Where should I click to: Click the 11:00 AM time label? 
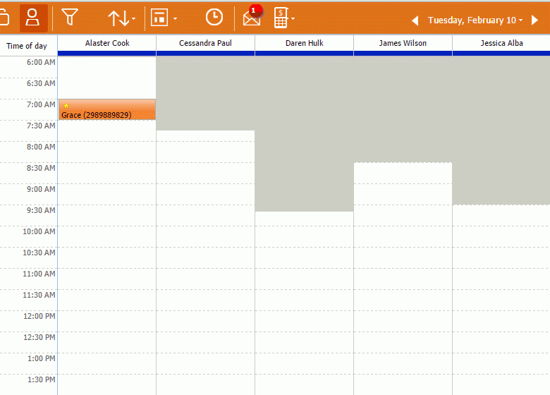coord(39,274)
